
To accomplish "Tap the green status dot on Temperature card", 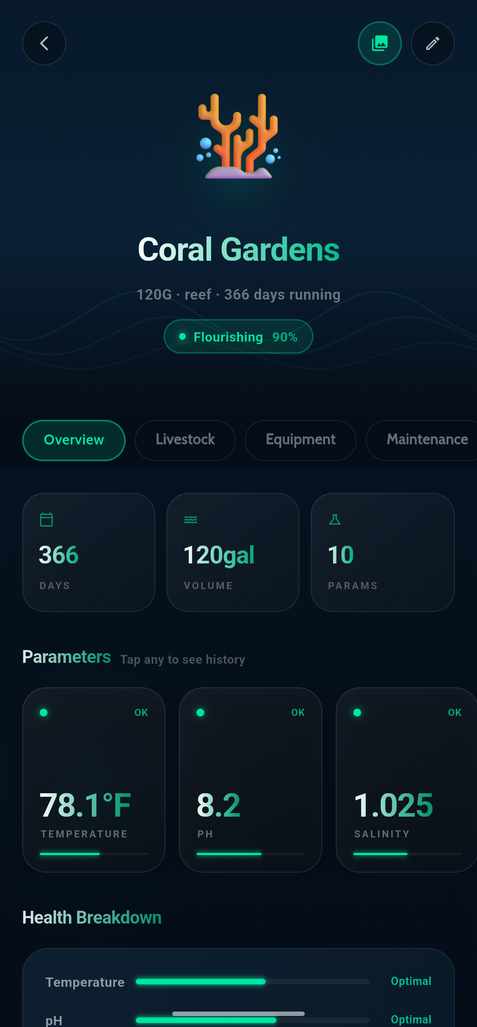I will click(44, 712).
